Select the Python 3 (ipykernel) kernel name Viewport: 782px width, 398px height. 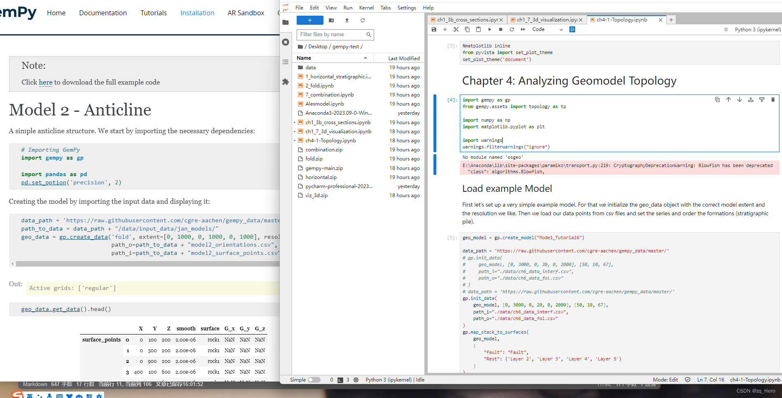758,29
